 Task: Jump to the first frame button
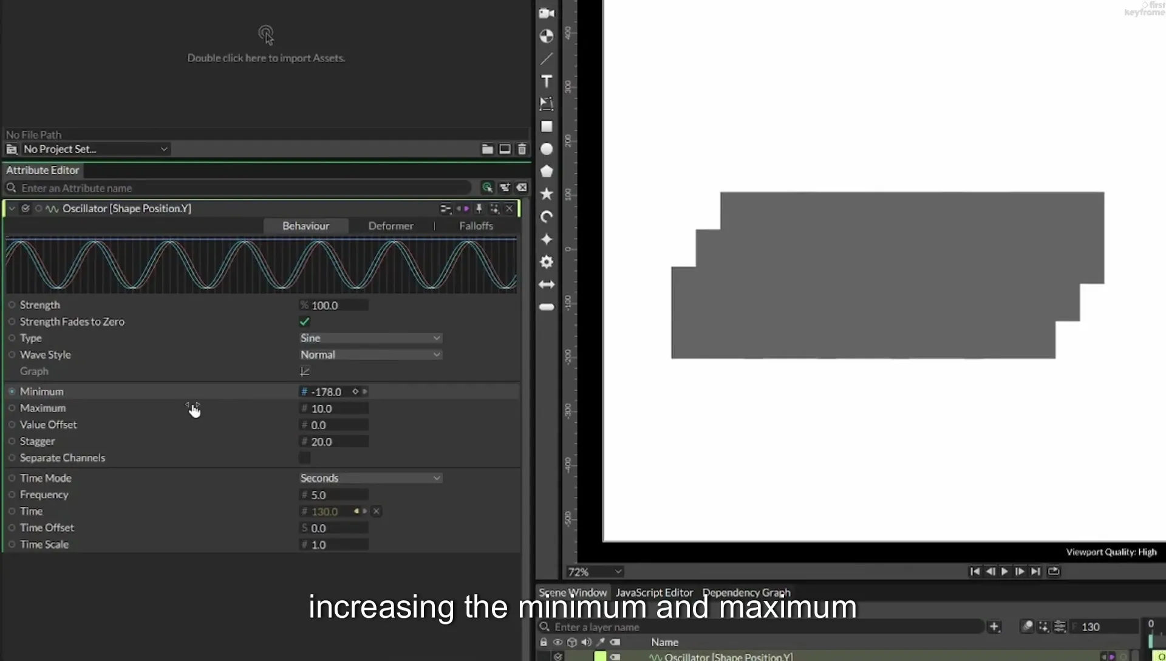pyautogui.click(x=975, y=571)
